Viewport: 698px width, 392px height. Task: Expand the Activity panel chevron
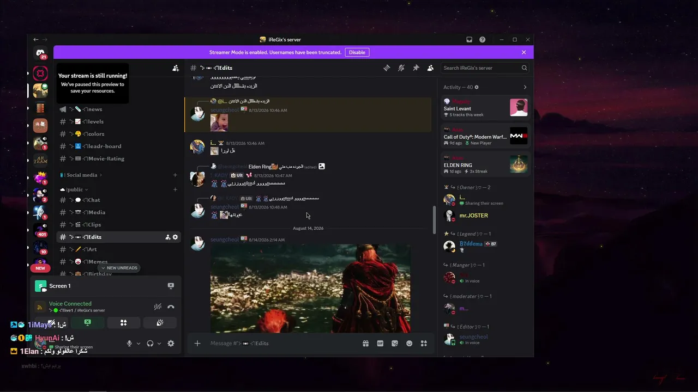(x=525, y=87)
